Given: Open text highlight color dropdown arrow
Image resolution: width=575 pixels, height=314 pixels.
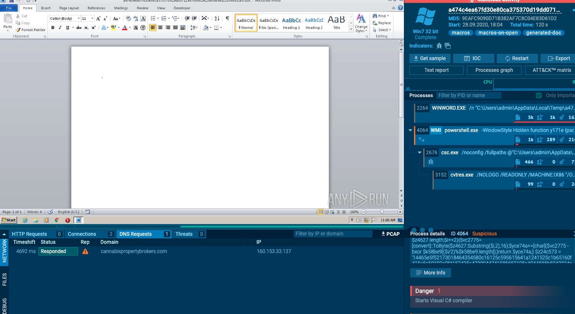Looking at the screenshot, I should tap(119, 28).
